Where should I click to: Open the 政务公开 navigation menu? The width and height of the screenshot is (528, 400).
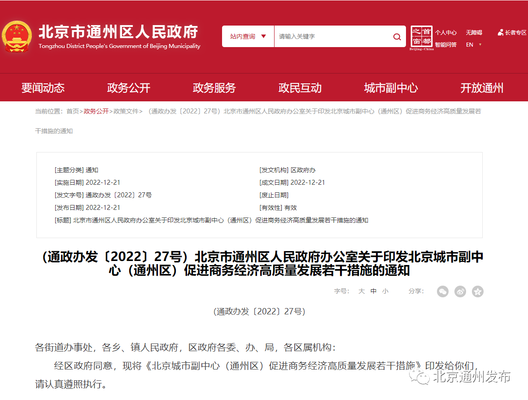coord(129,88)
